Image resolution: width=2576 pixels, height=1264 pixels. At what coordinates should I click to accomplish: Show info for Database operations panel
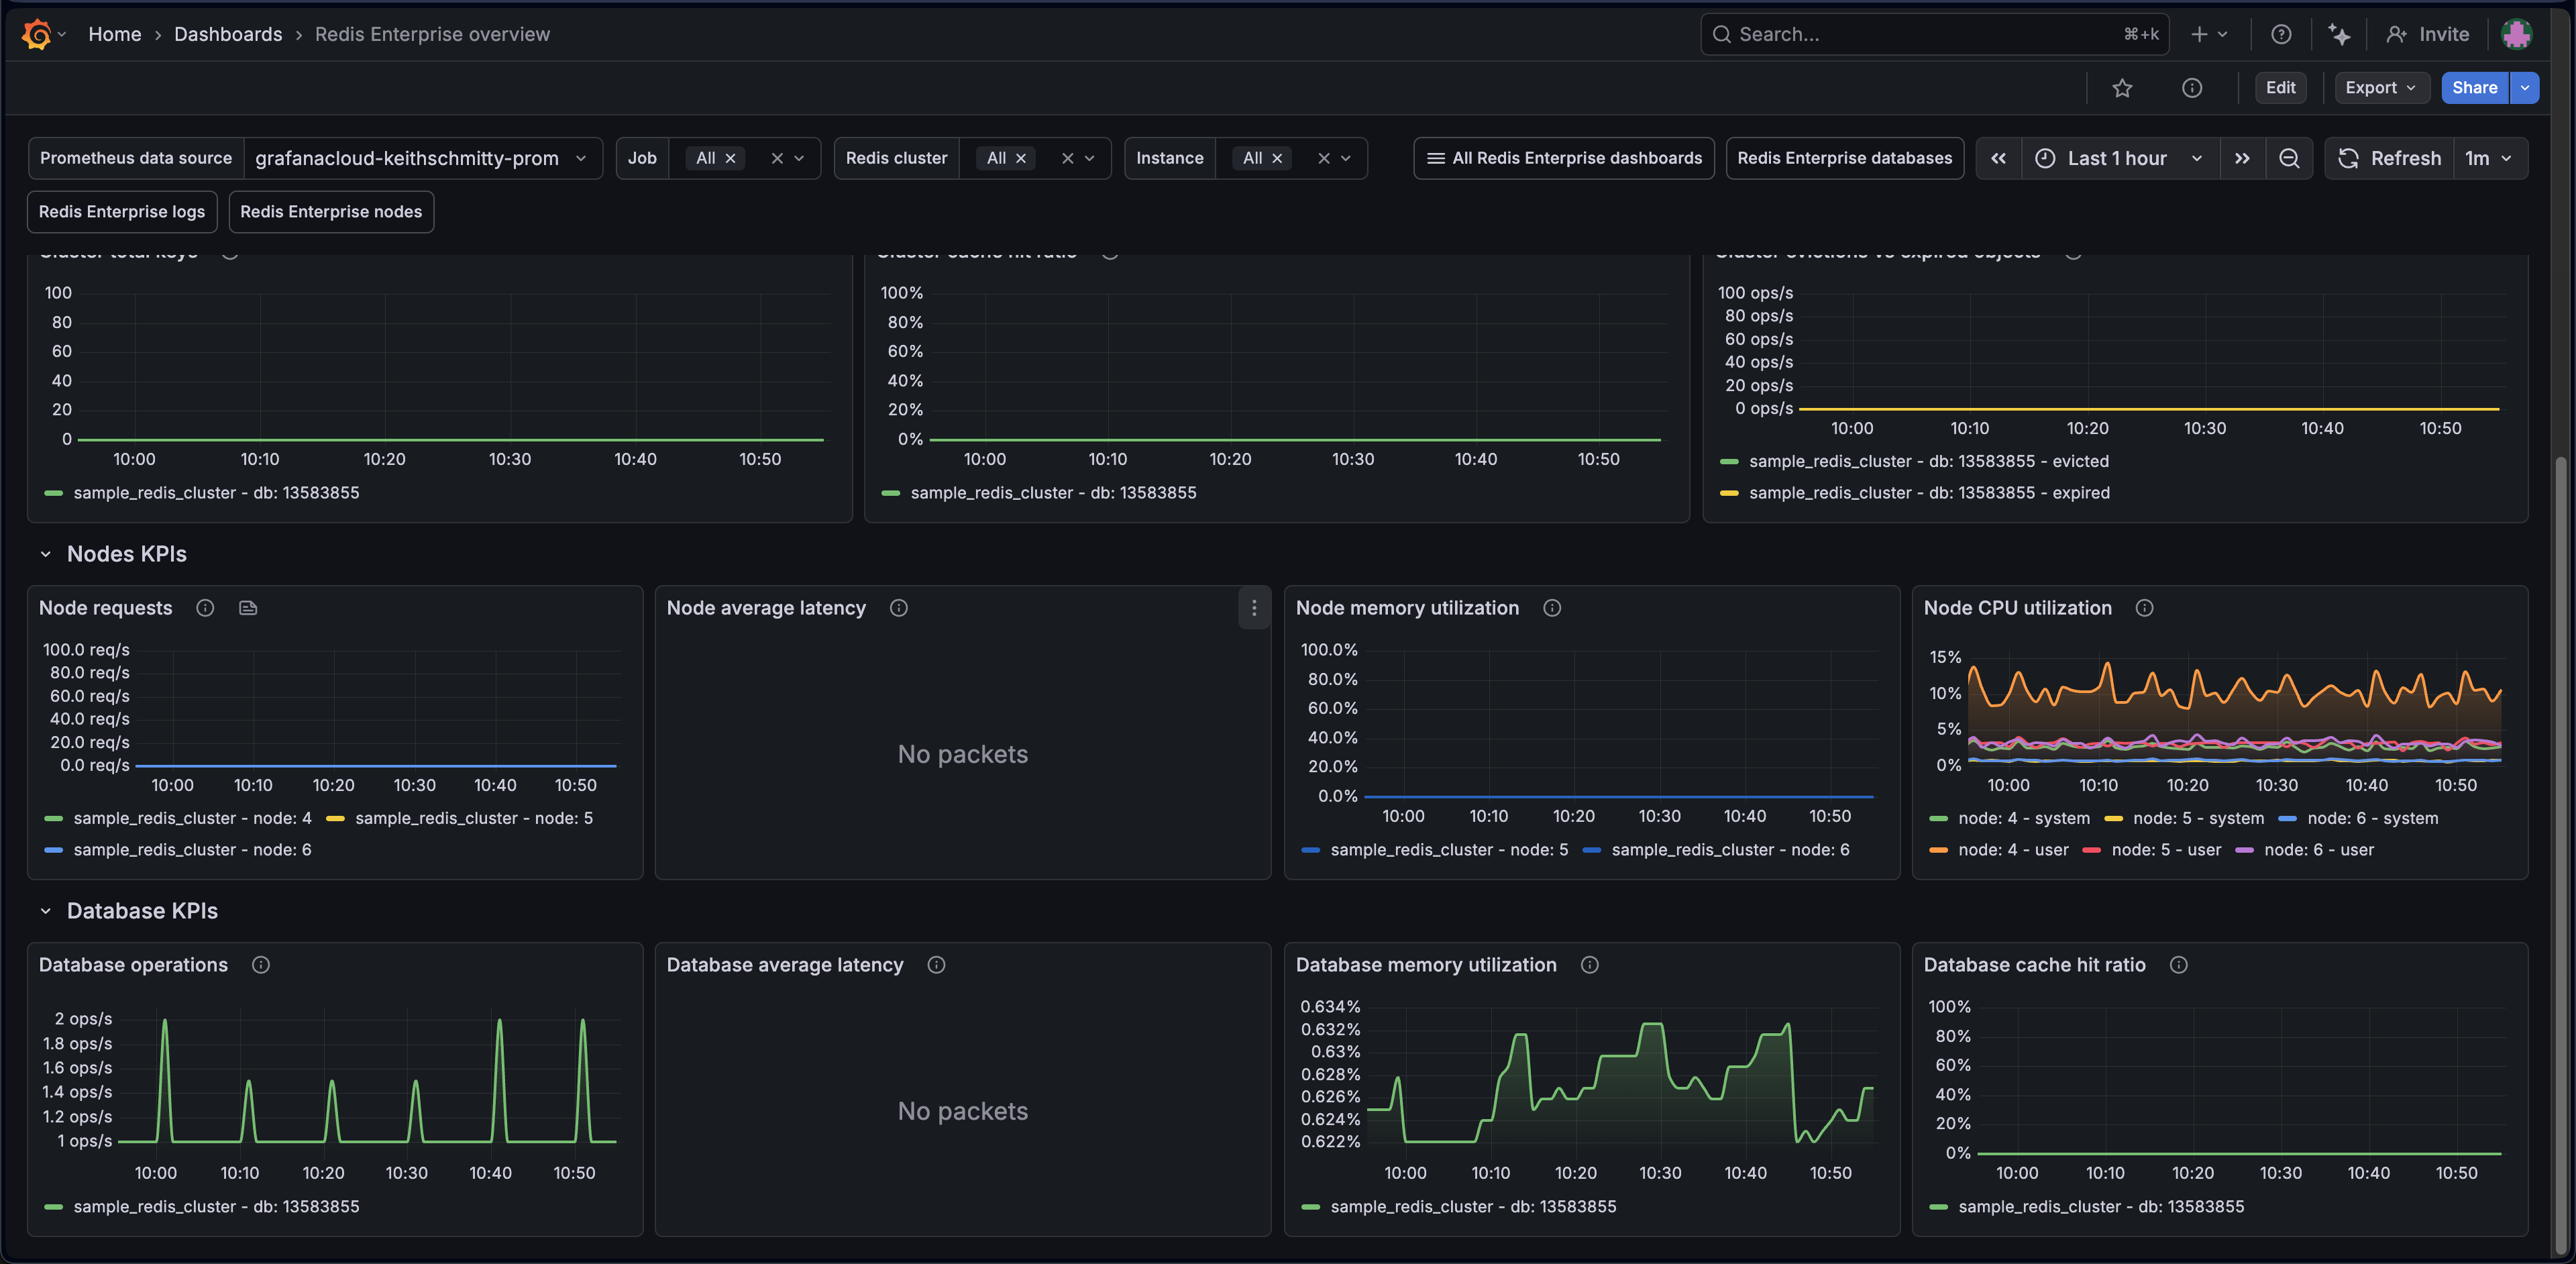tap(261, 965)
